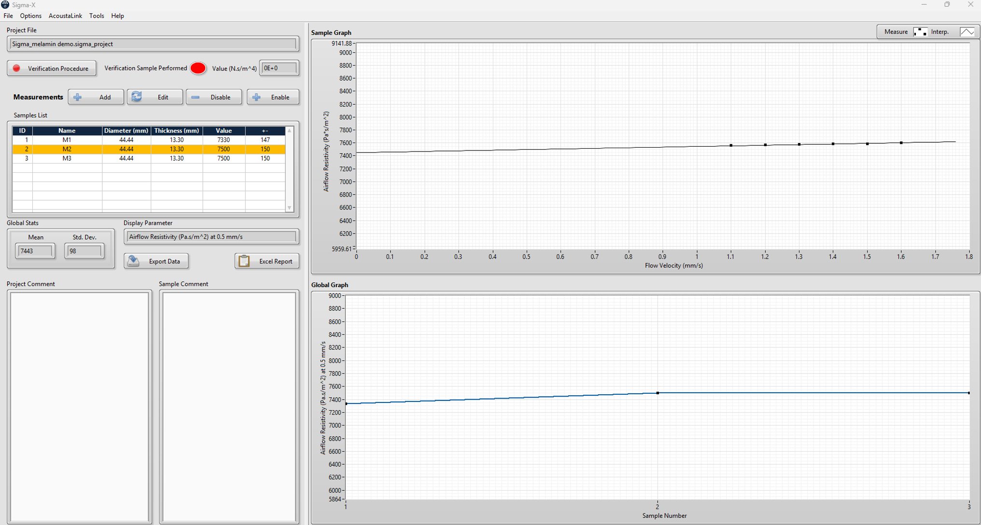Click the Export Data icon
The height and width of the screenshot is (525, 981).
point(134,261)
